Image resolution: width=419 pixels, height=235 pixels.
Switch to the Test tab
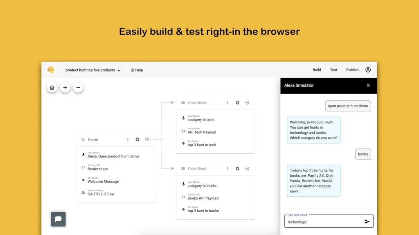click(333, 70)
